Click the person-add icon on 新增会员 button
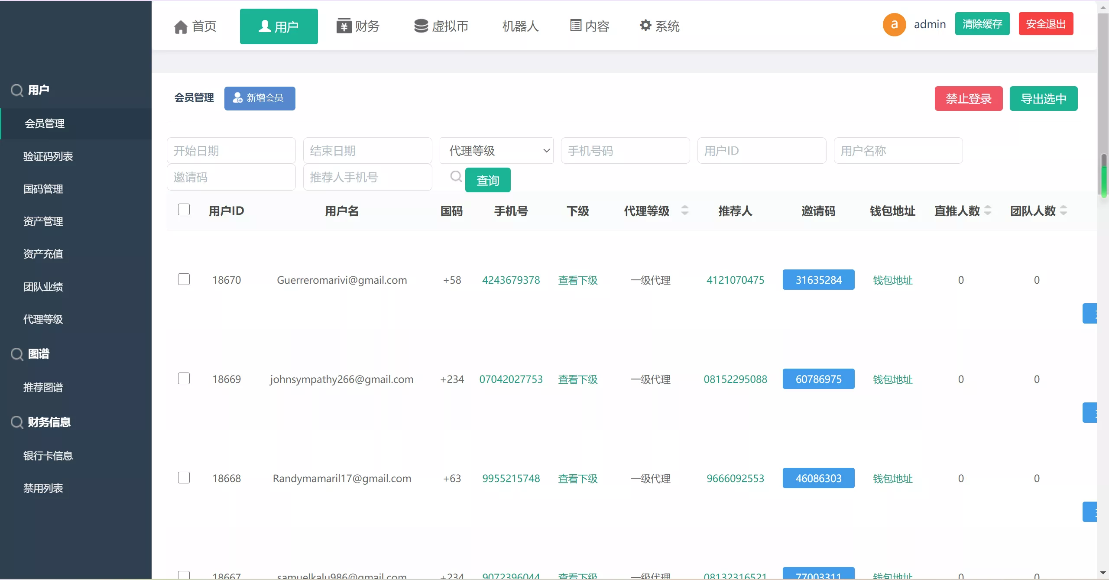 point(237,98)
